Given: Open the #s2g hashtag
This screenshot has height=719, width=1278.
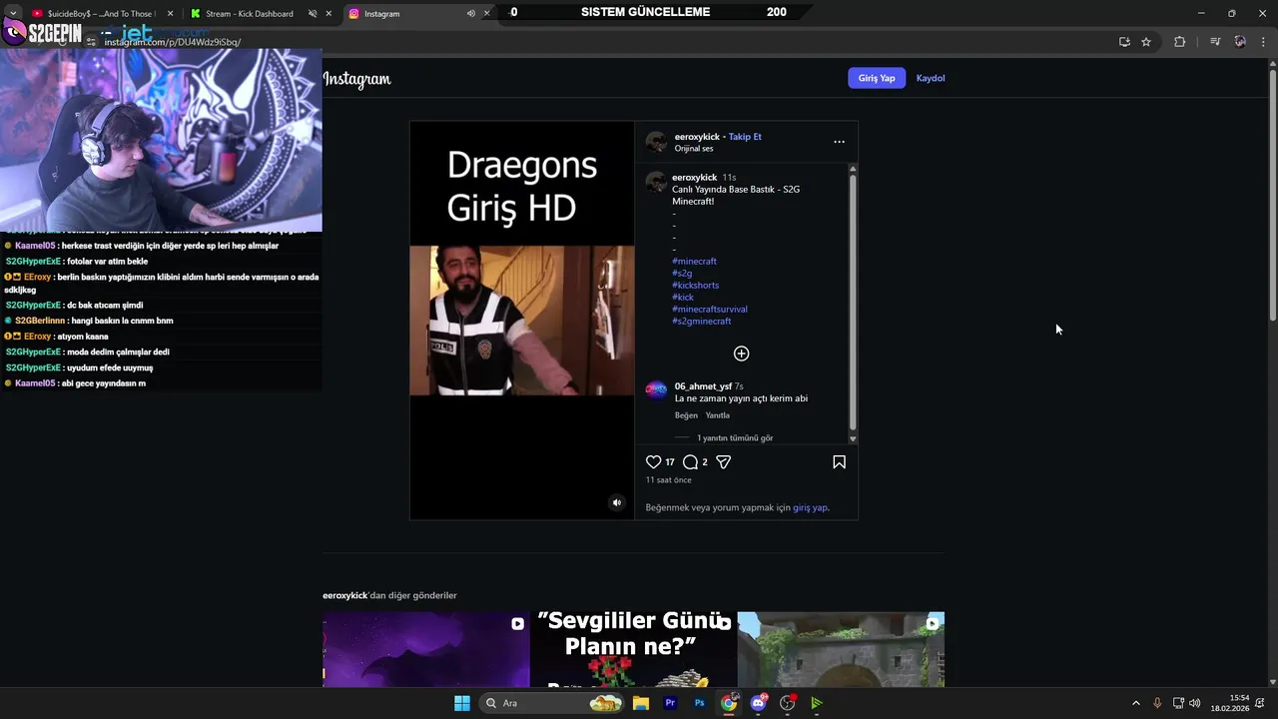Looking at the screenshot, I should tap(682, 274).
